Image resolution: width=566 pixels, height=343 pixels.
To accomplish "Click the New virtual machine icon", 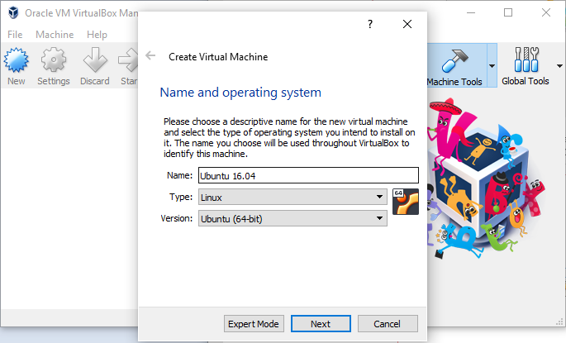I will pos(17,60).
